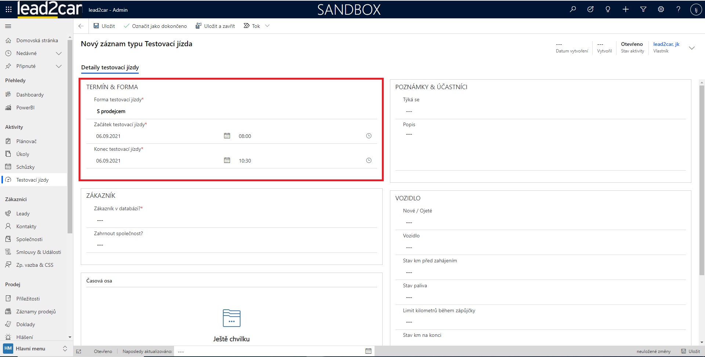
Task: Switch the Hlavní menu area selector
Action: 65,349
